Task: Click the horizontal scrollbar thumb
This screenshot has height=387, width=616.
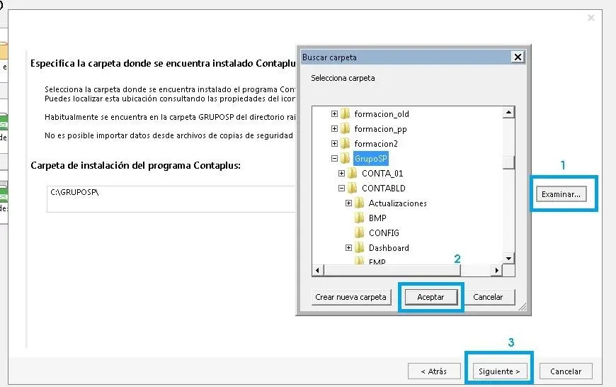Action: 392,270
